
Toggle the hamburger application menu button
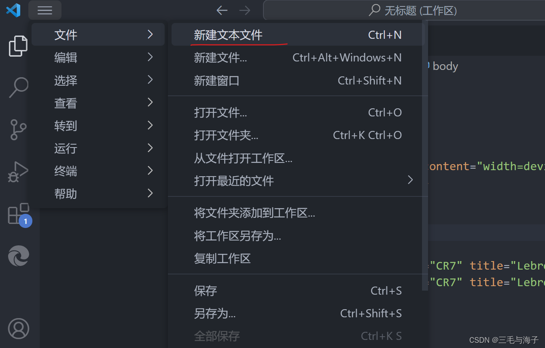tap(45, 11)
